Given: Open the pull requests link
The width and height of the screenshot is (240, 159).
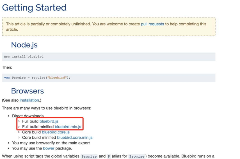Looking at the screenshot, I should click(152, 24).
